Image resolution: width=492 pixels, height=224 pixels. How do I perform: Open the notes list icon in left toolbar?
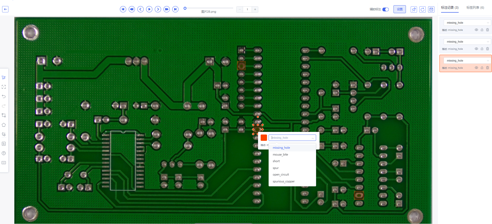pyautogui.click(x=4, y=144)
